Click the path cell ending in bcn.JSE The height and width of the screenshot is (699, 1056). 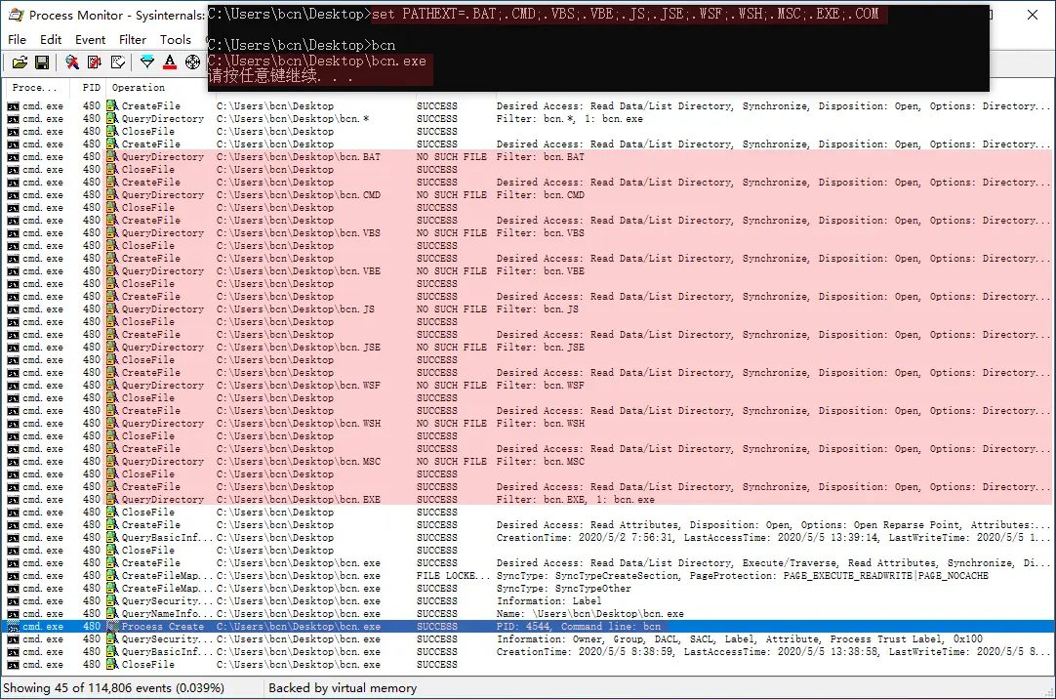299,348
